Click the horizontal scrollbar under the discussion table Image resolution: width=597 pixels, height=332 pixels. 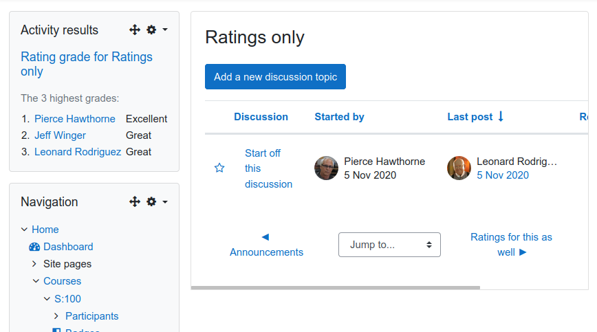tap(335, 288)
